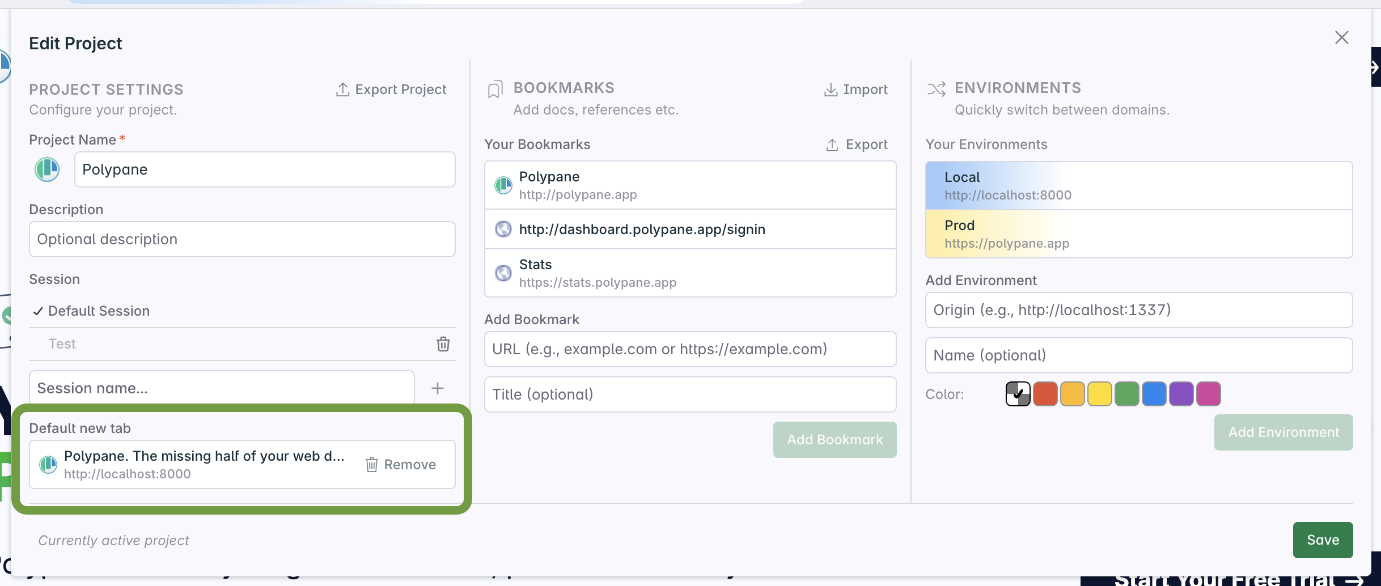Viewport: 1381px width, 586px height.
Task: Close the Edit Project dialog
Action: (1341, 37)
